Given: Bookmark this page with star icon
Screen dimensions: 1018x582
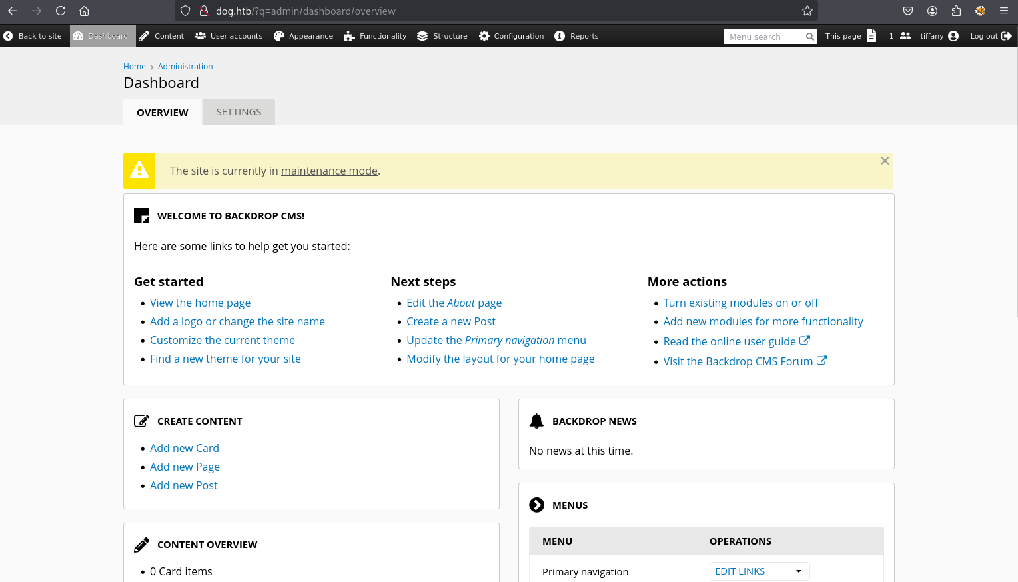Looking at the screenshot, I should (807, 11).
